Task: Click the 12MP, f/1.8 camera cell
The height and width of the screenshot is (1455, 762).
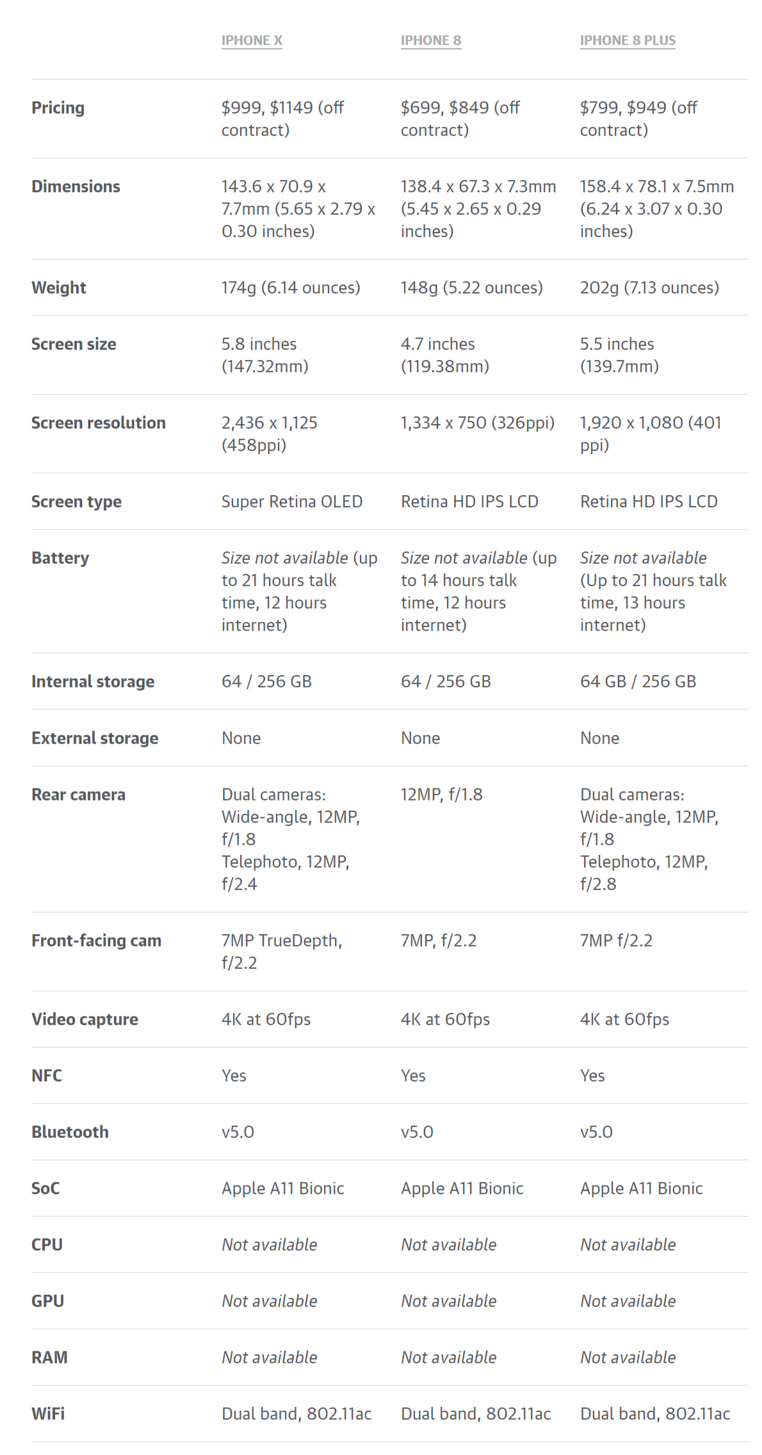Action: click(x=441, y=795)
